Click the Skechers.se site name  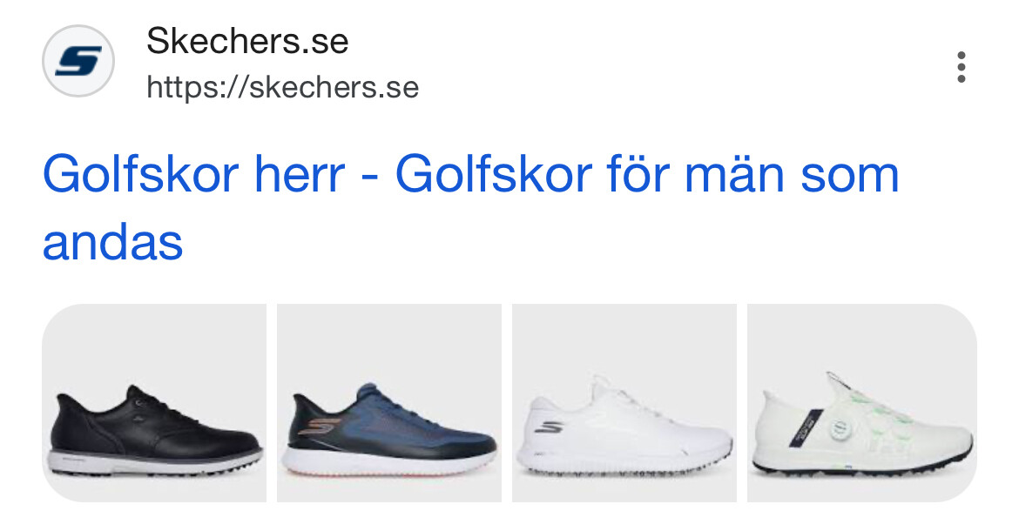point(247,41)
